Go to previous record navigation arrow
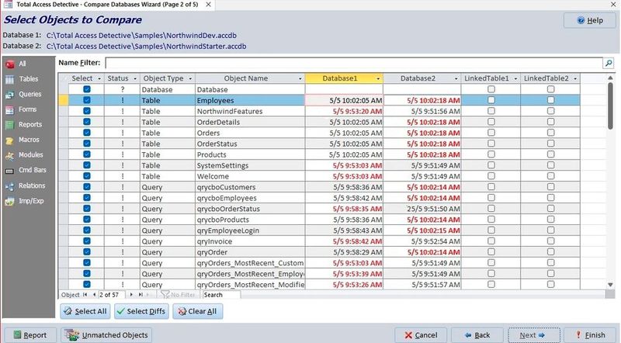This screenshot has height=343, width=621. pyautogui.click(x=94, y=295)
